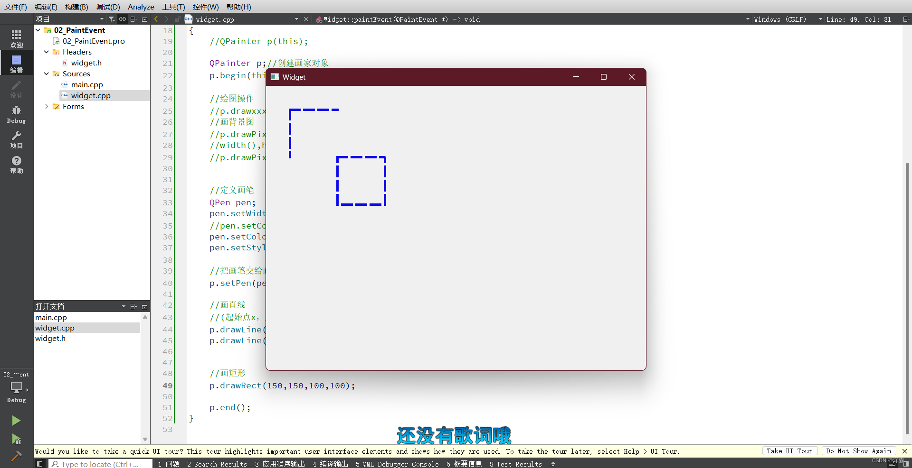The image size is (912, 468).
Task: Open the 文件(F) menu
Action: tap(16, 7)
